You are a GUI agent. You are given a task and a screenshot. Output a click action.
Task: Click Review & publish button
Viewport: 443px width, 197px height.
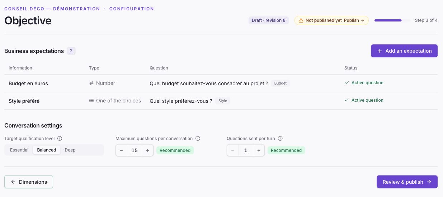407,182
